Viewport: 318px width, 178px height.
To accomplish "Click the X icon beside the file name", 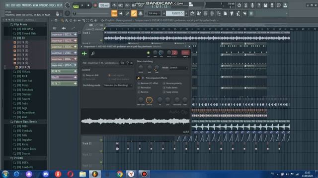I will point(132,63).
